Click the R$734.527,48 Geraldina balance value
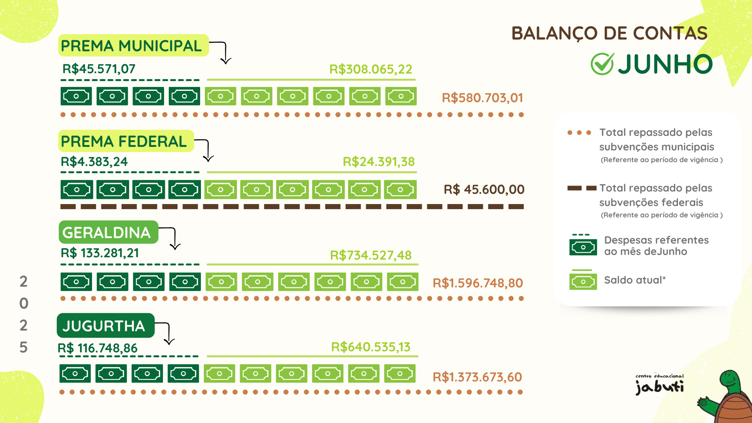752x423 pixels. [x=371, y=255]
